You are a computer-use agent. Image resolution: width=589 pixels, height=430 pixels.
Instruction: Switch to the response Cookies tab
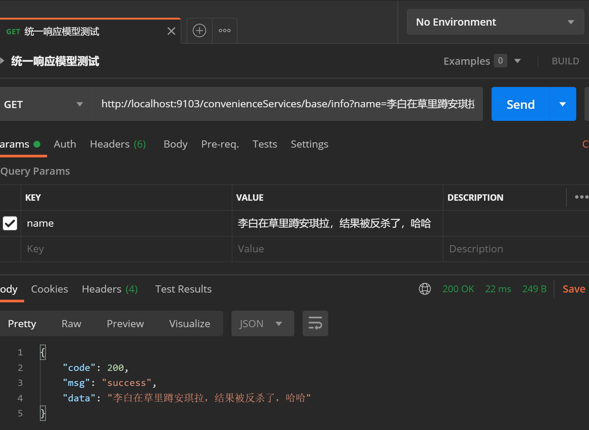pyautogui.click(x=49, y=289)
